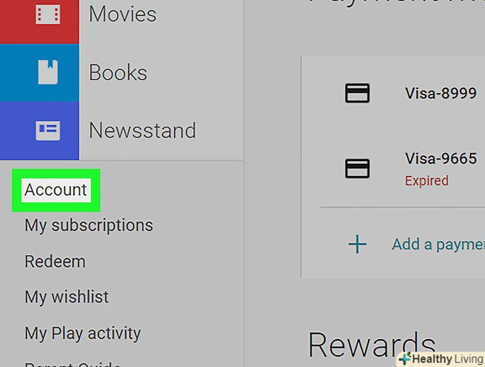
Task: Go to the Books category
Action: [x=118, y=73]
